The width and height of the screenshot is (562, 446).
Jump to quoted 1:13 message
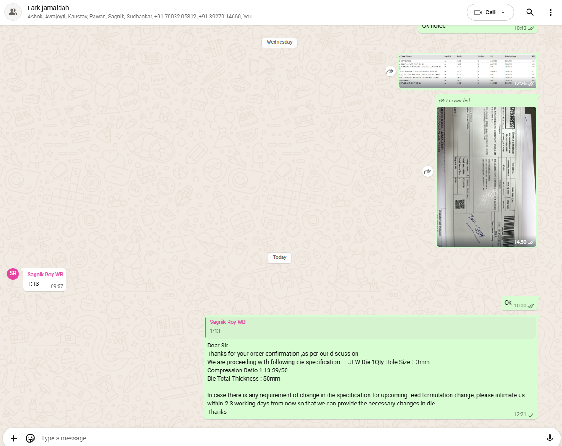[x=370, y=327]
